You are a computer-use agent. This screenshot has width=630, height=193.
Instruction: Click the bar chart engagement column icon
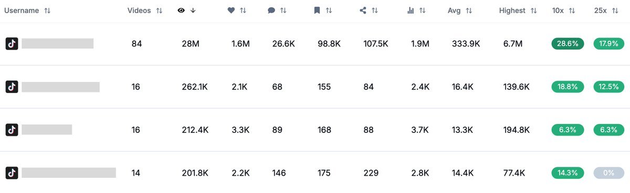click(x=411, y=10)
